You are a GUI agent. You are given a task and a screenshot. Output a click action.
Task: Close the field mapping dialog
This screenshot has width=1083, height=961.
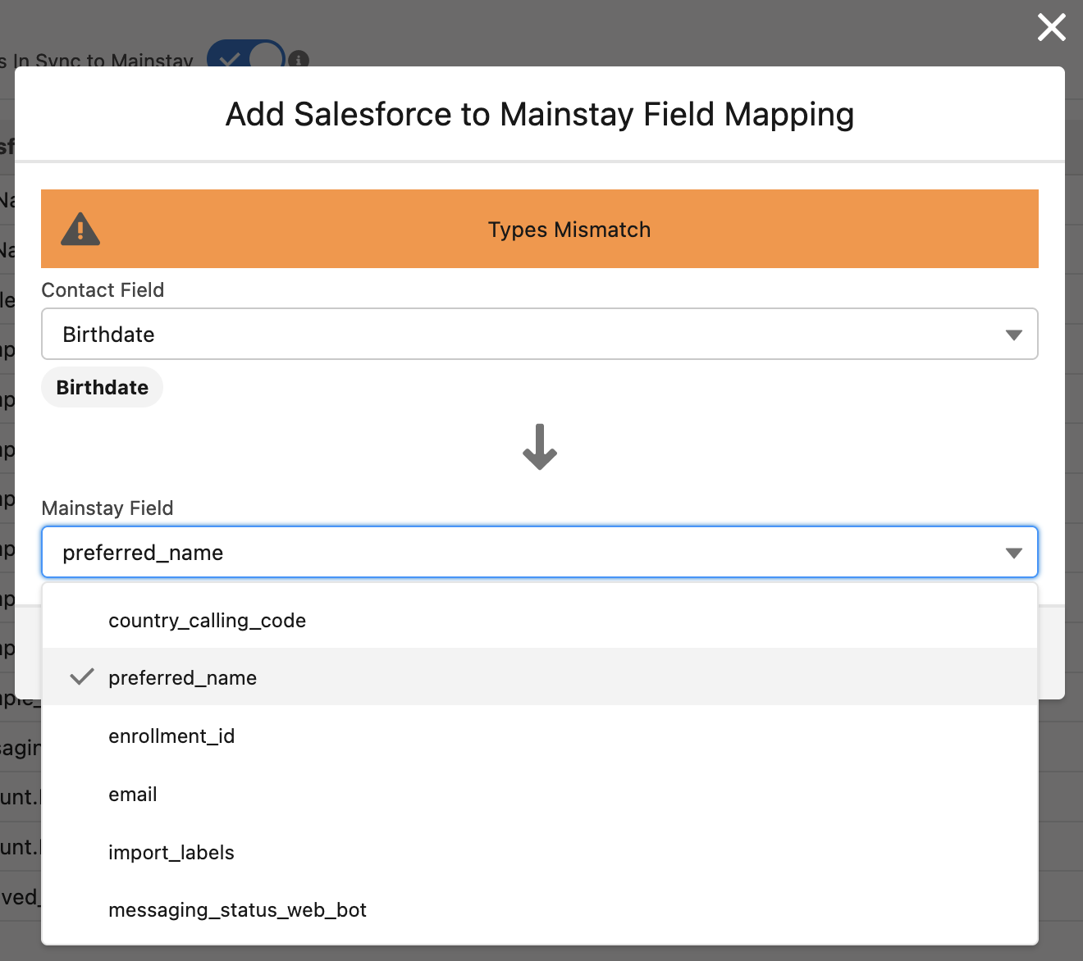(x=1051, y=27)
